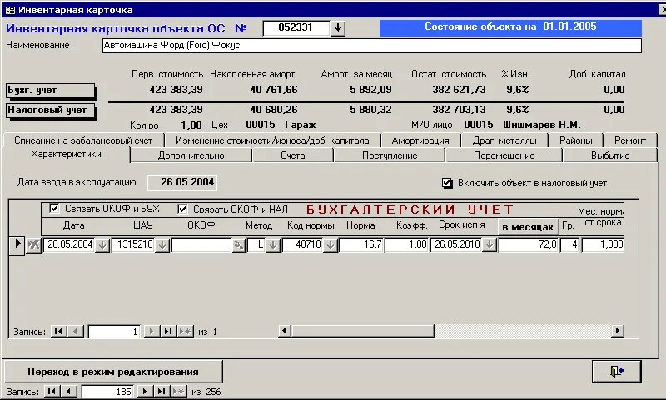Image resolution: width=666 pixels, height=400 pixels.
Task: Toggle Связать ОКОФ и БУХ checkbox
Action: click(54, 208)
